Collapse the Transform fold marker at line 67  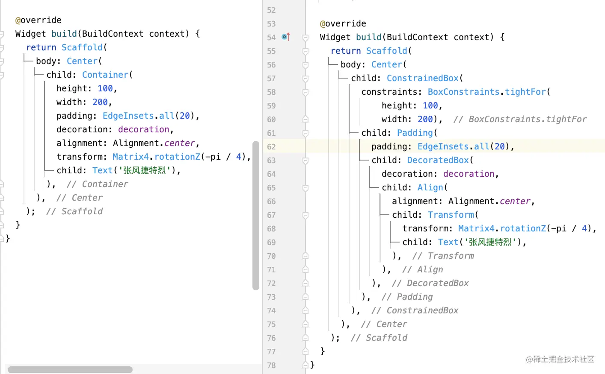305,215
